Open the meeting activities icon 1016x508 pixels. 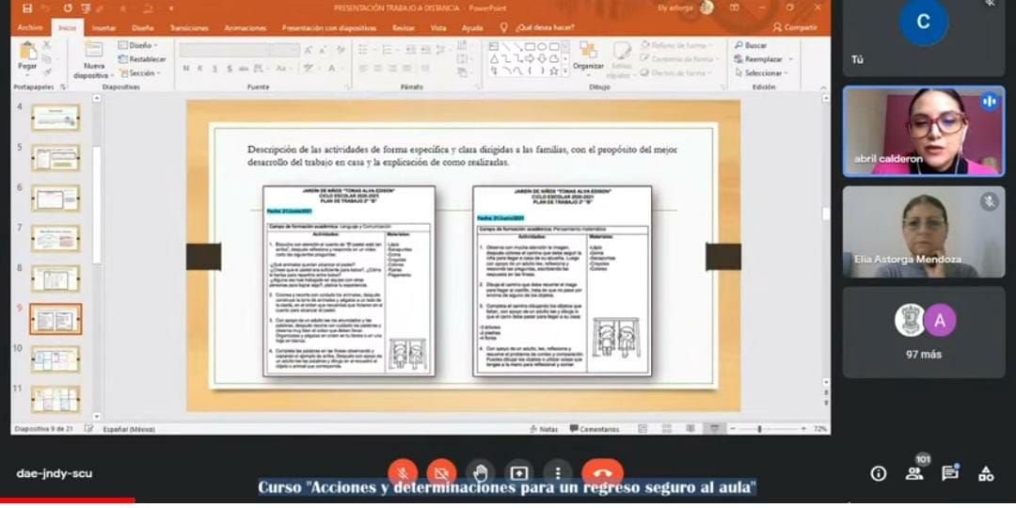tap(986, 473)
